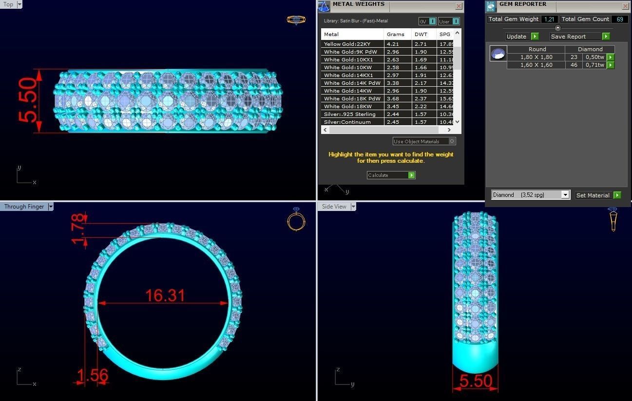Viewport: 632px width, 401px height.
Task: Click the green arrow next to Update
Action: (535, 37)
